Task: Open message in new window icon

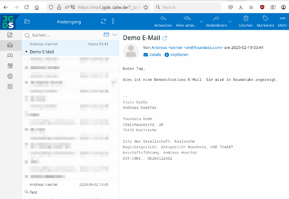Action: [165, 38]
